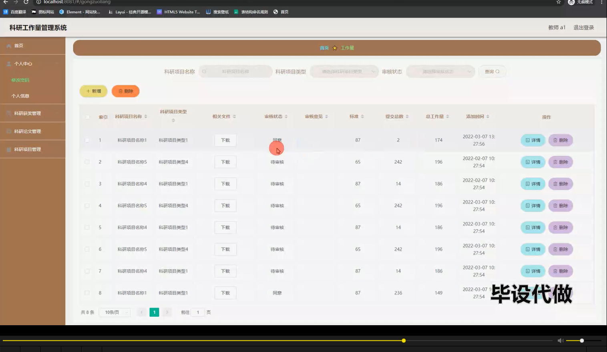607x352 pixels.
Task: Check the checkbox for row 1
Action: (x=87, y=140)
